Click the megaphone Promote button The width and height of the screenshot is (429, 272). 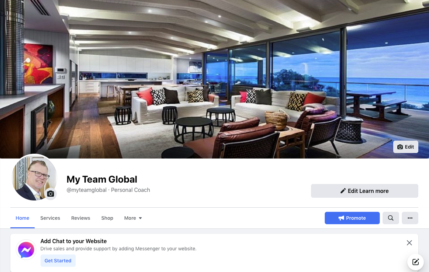(x=352, y=218)
